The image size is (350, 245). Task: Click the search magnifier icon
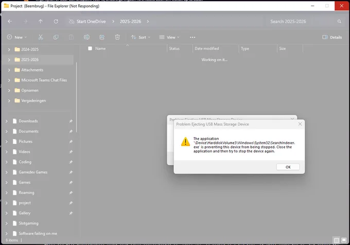(x=339, y=22)
